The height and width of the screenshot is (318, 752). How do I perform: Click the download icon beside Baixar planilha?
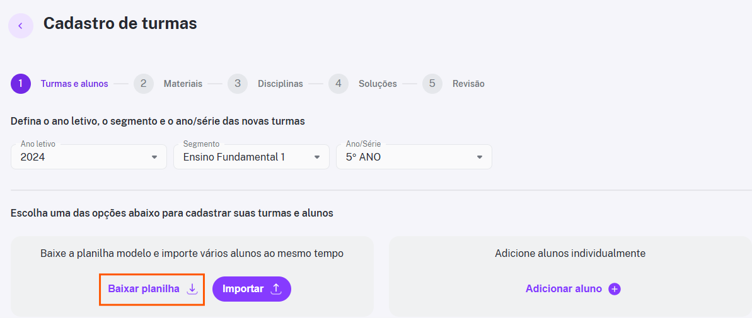(x=192, y=289)
